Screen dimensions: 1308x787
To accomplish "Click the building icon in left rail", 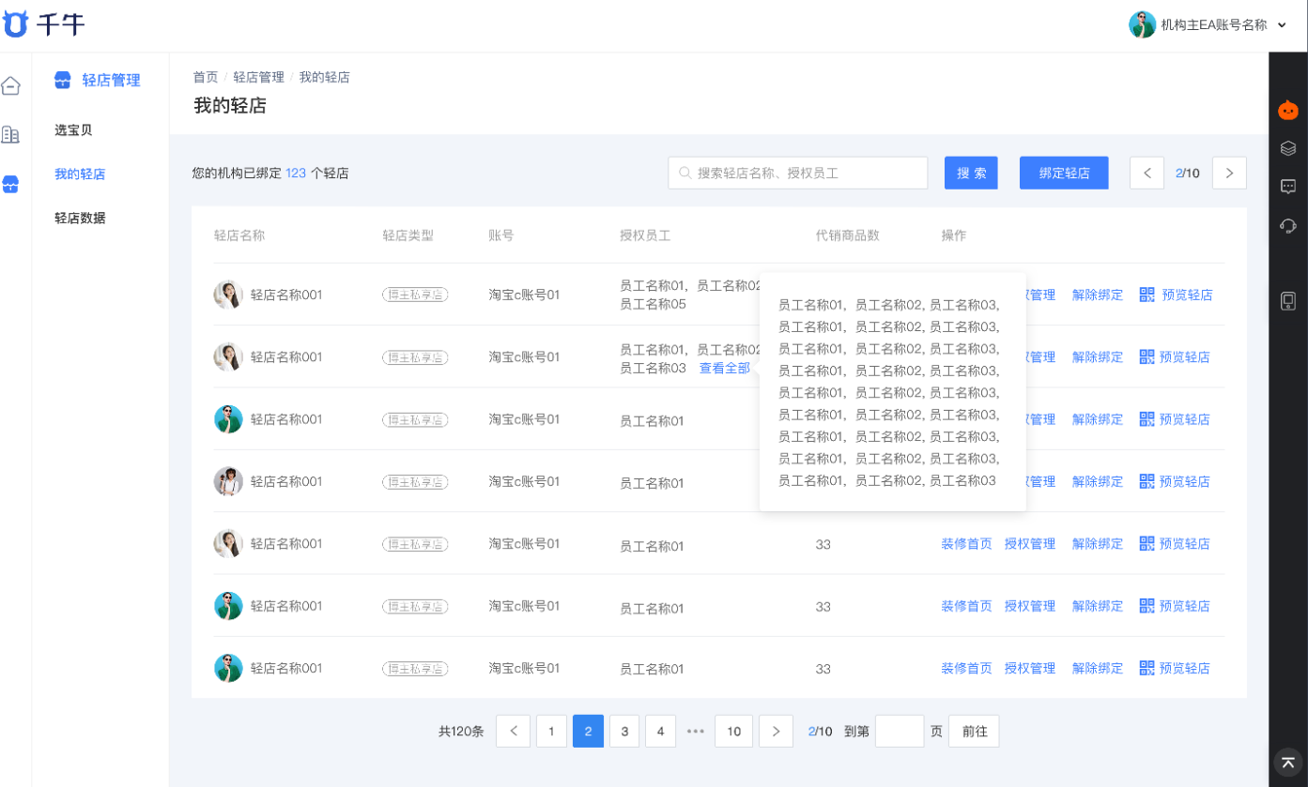I will coord(10,135).
